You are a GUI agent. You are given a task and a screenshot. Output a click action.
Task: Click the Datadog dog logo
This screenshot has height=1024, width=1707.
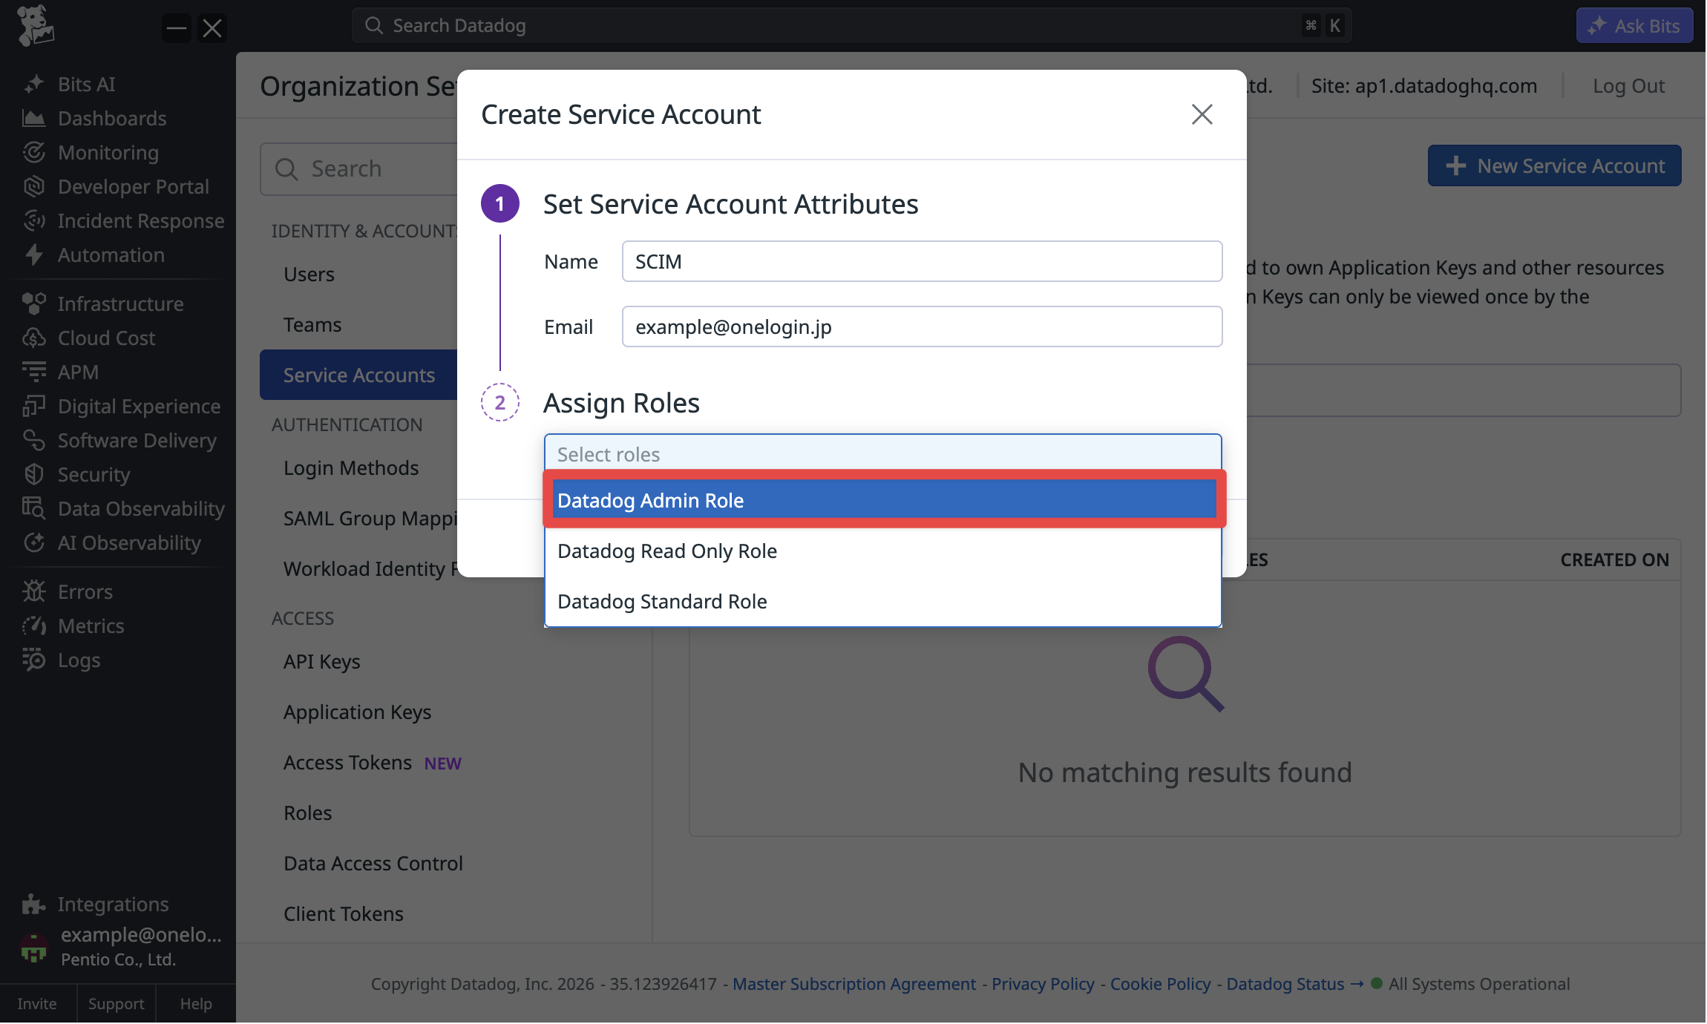coord(35,26)
